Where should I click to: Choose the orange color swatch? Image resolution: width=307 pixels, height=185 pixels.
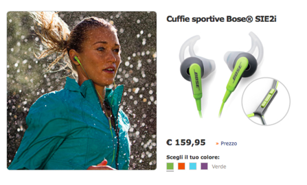click(x=181, y=166)
